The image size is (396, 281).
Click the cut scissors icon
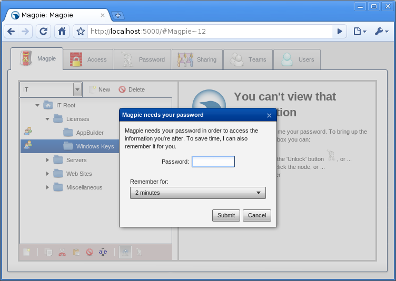point(62,252)
